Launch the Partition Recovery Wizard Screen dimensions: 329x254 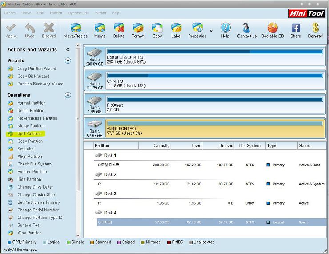coord(40,84)
